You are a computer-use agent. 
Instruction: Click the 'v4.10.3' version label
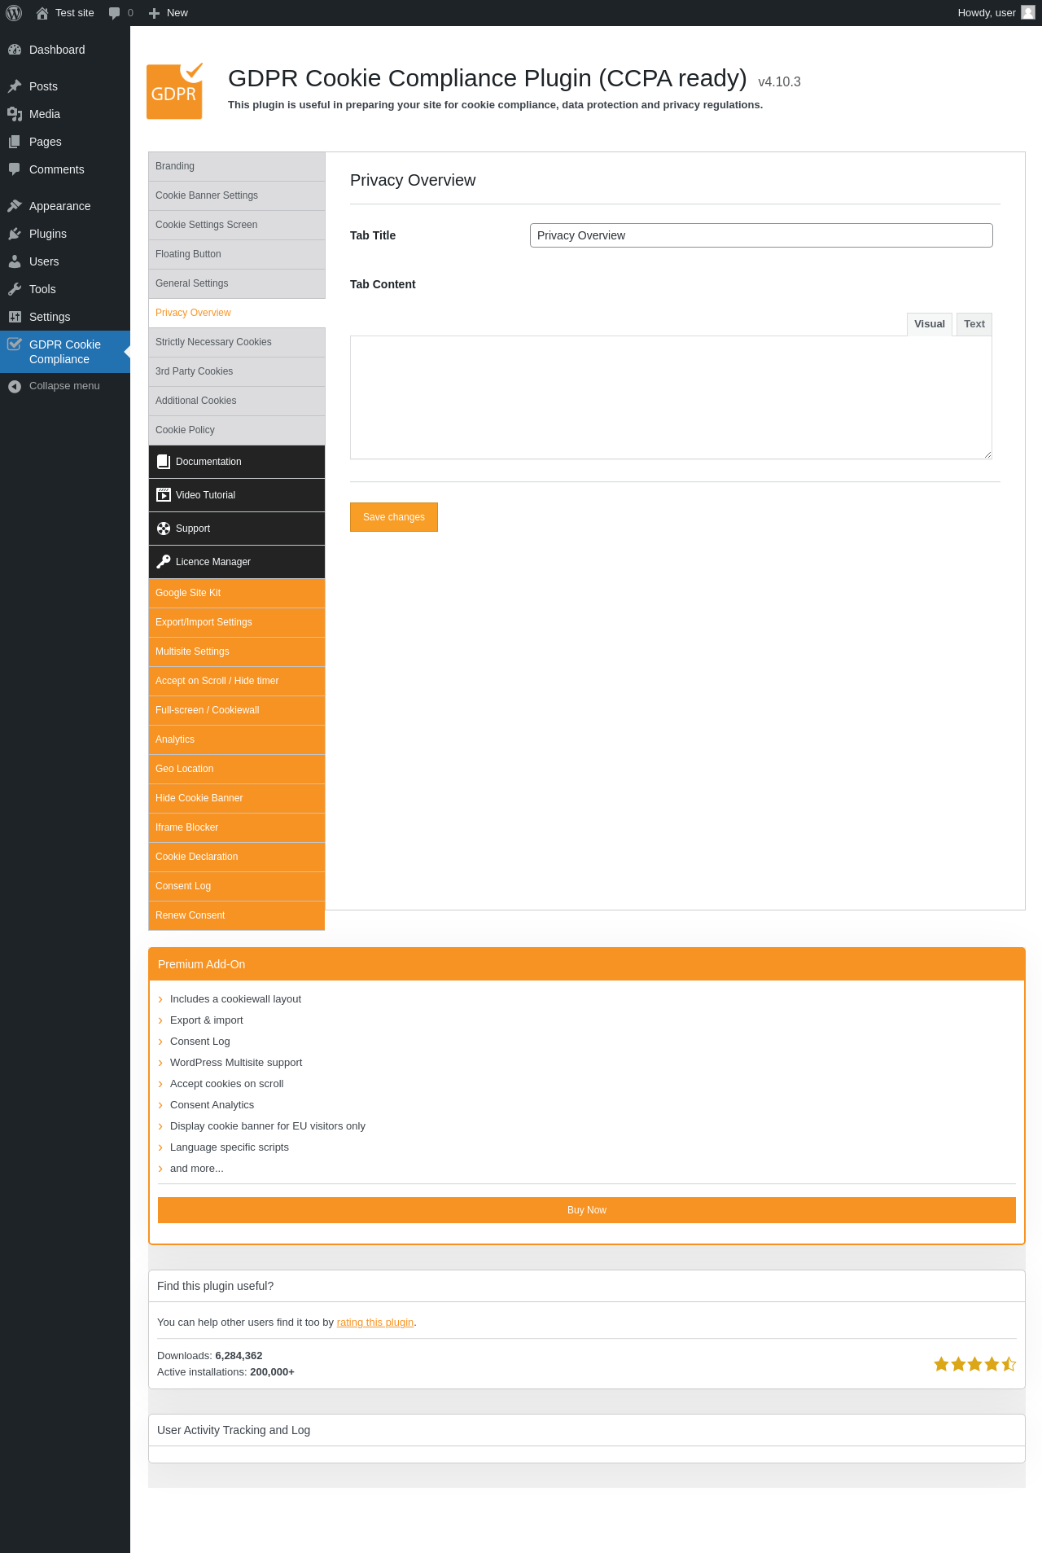(779, 81)
